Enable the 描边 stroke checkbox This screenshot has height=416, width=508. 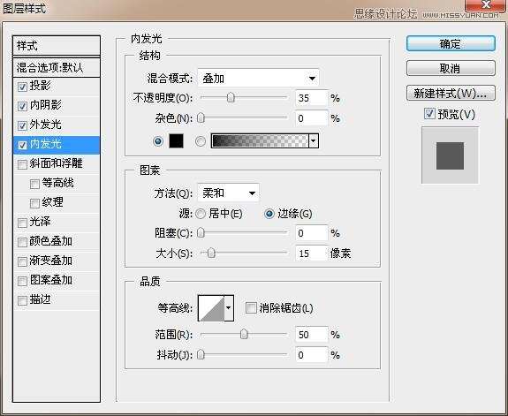(x=22, y=300)
